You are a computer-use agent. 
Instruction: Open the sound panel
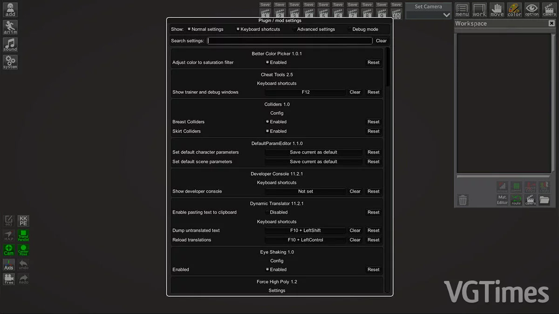coord(10,45)
